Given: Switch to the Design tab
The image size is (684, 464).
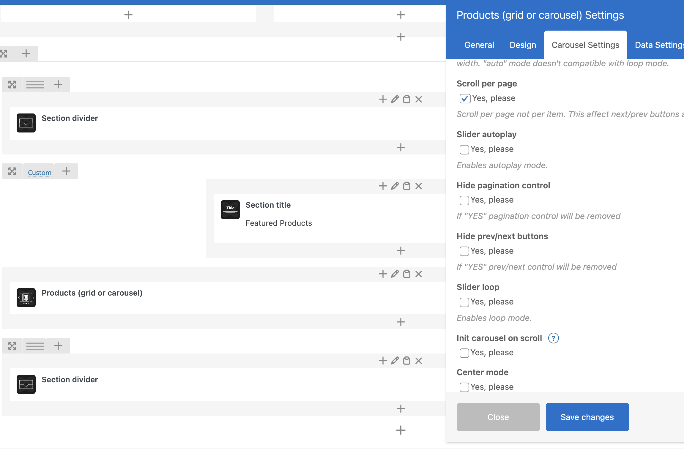Looking at the screenshot, I should tap(523, 45).
